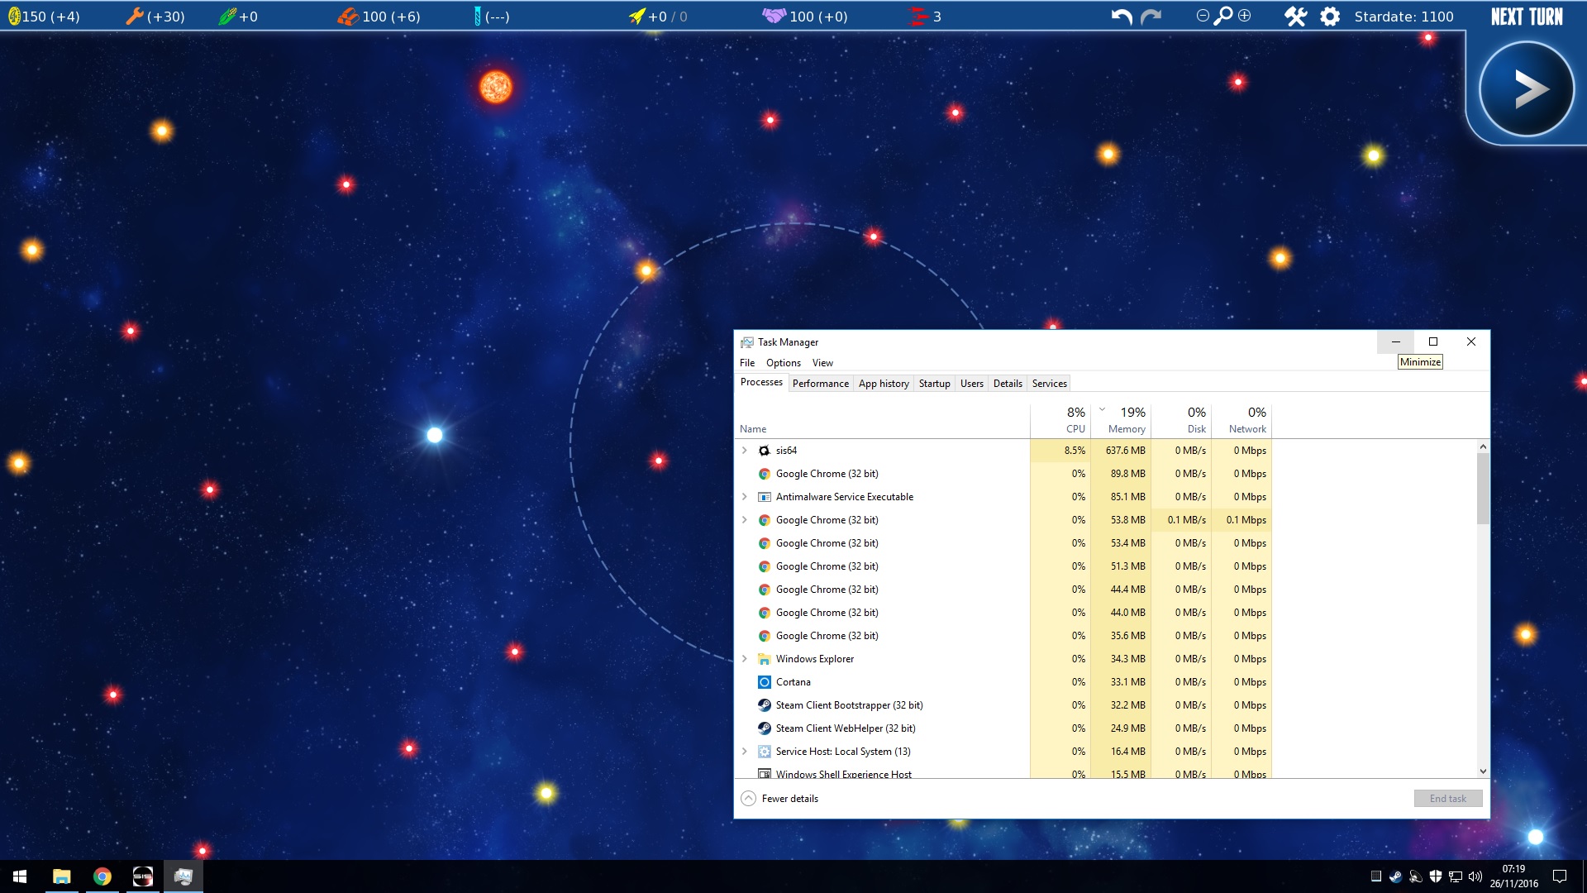Zoom in with the plus magnifier icon
Image resolution: width=1587 pixels, height=893 pixels.
pyautogui.click(x=1245, y=16)
